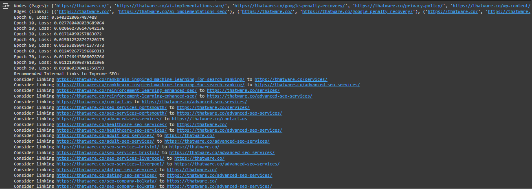
Task: Open advanced-seo-services target in seo-company-kolkata row
Action: point(219,186)
